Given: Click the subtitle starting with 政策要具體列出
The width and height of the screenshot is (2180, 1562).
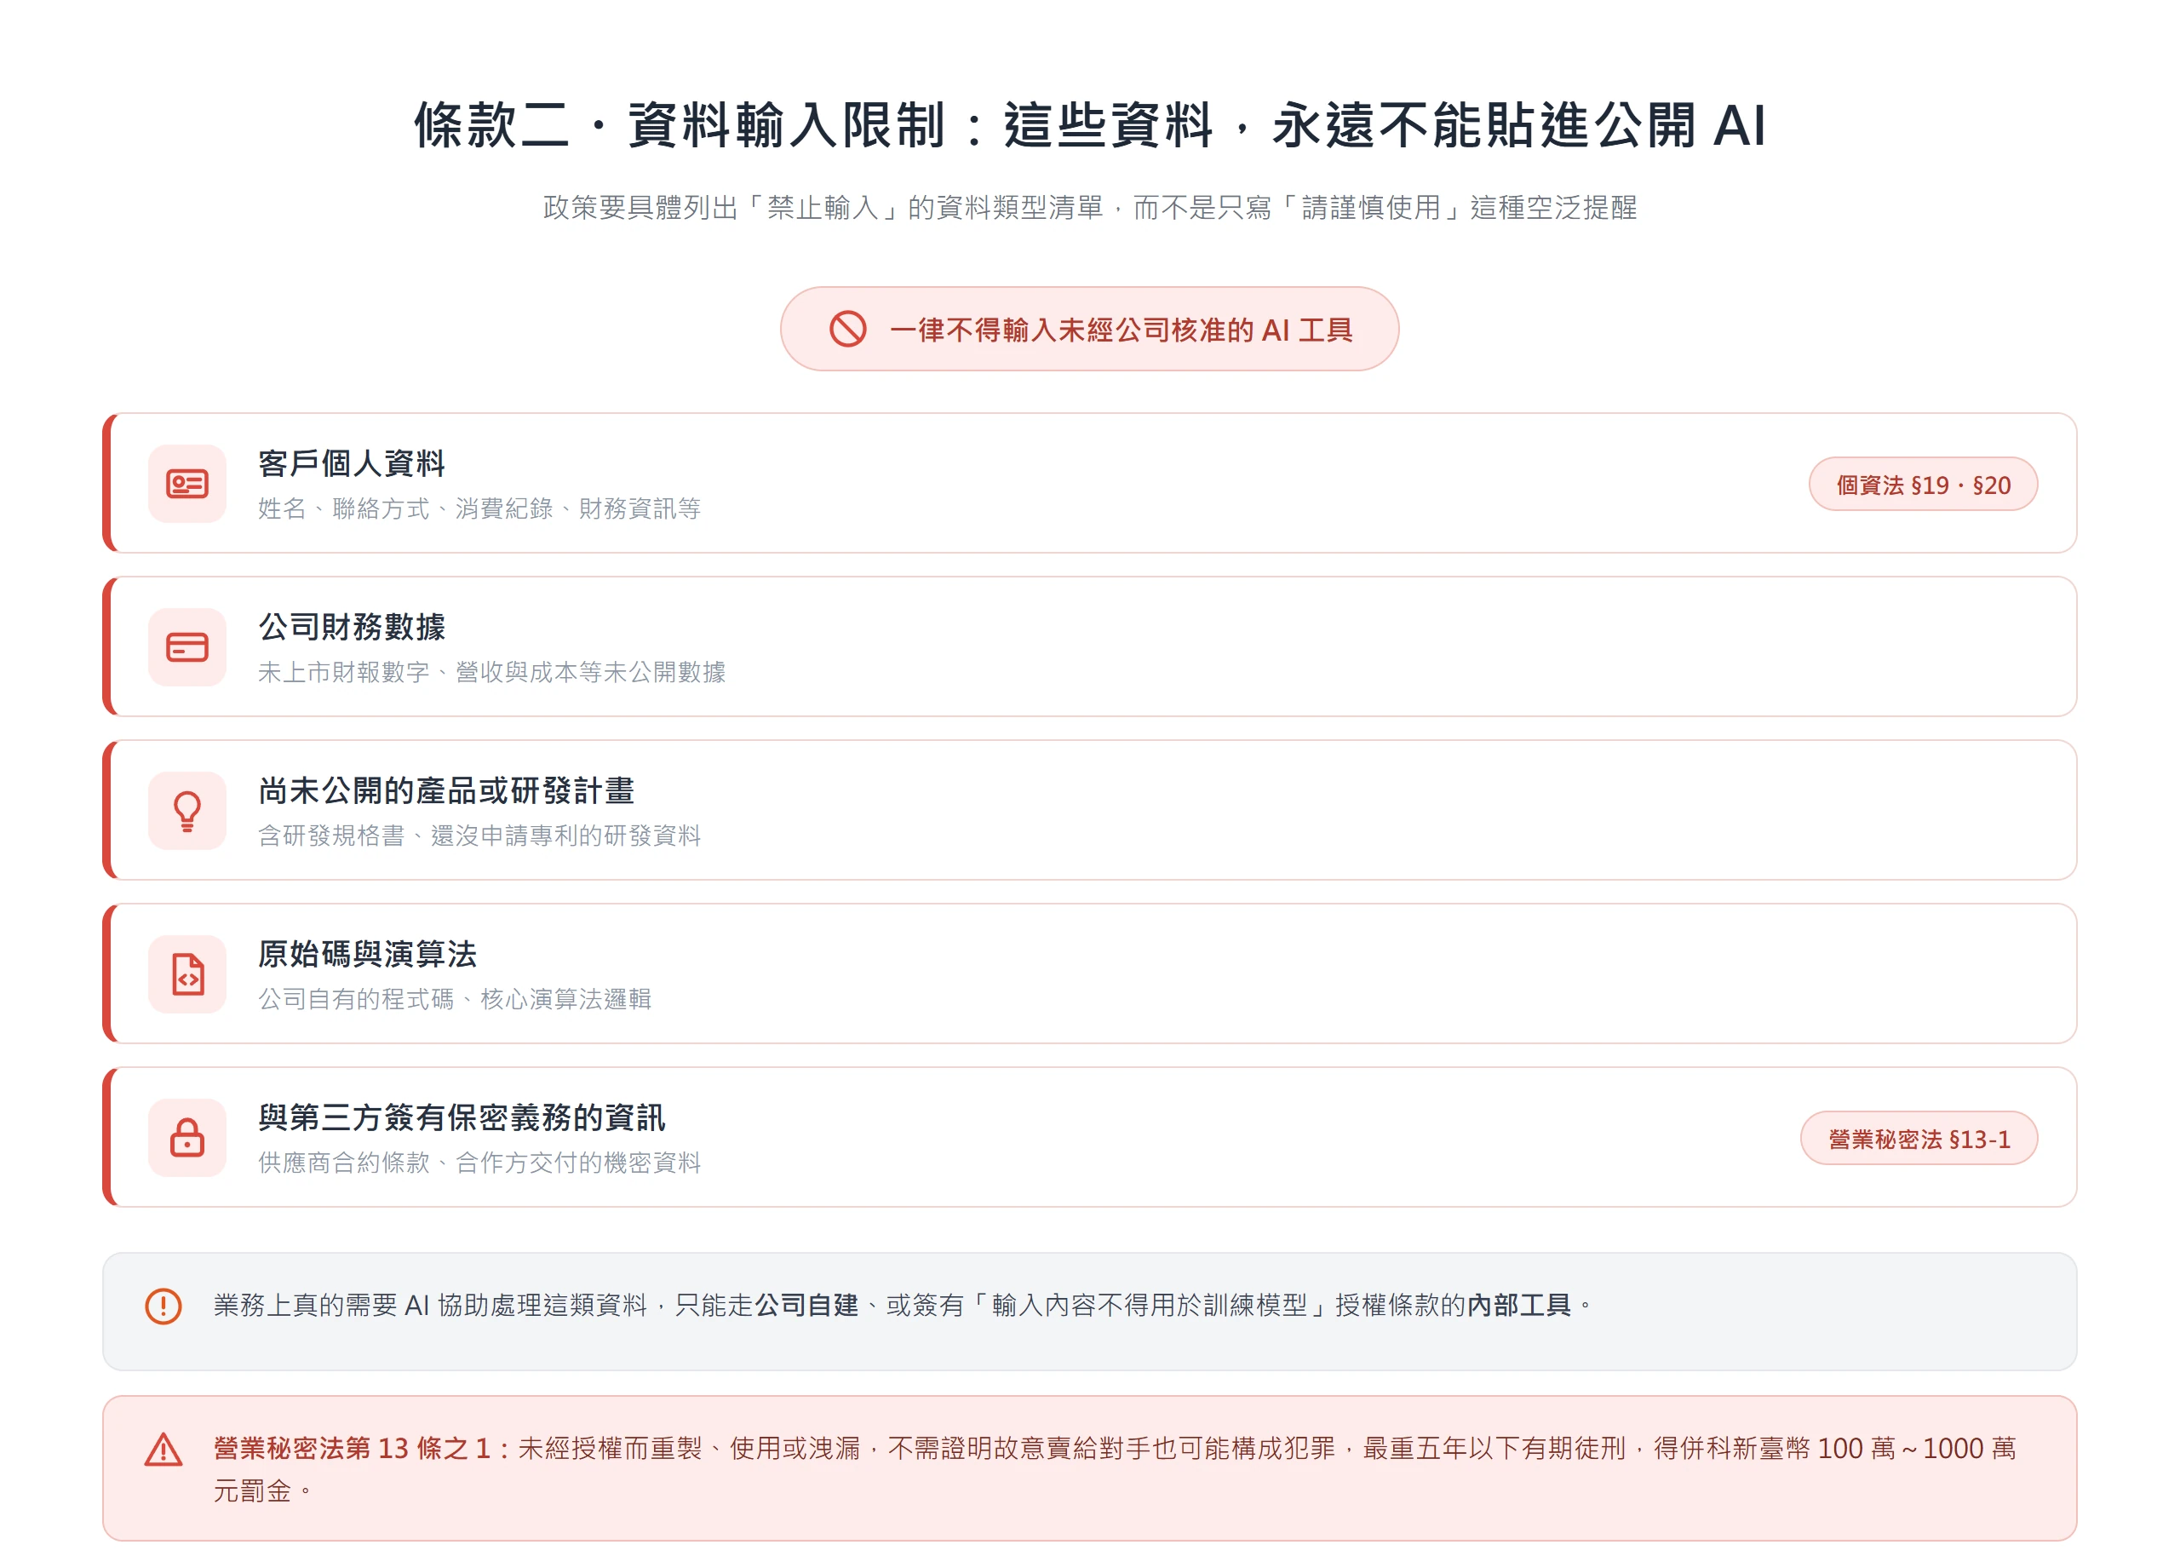Looking at the screenshot, I should pos(1090,207).
